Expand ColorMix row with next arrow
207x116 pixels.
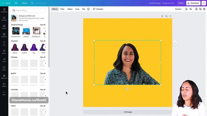45,96
